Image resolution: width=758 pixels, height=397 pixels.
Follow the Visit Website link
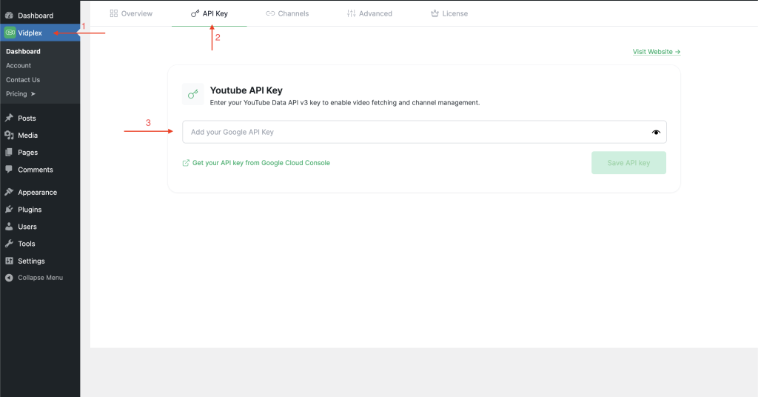coord(656,52)
